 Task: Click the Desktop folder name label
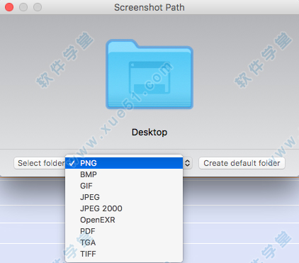(149, 132)
